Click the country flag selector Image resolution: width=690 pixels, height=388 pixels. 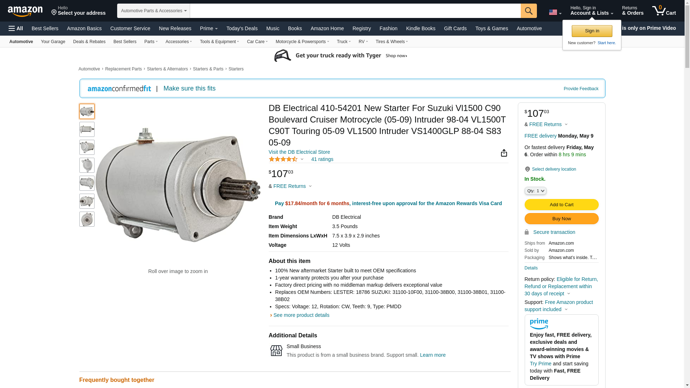(555, 13)
